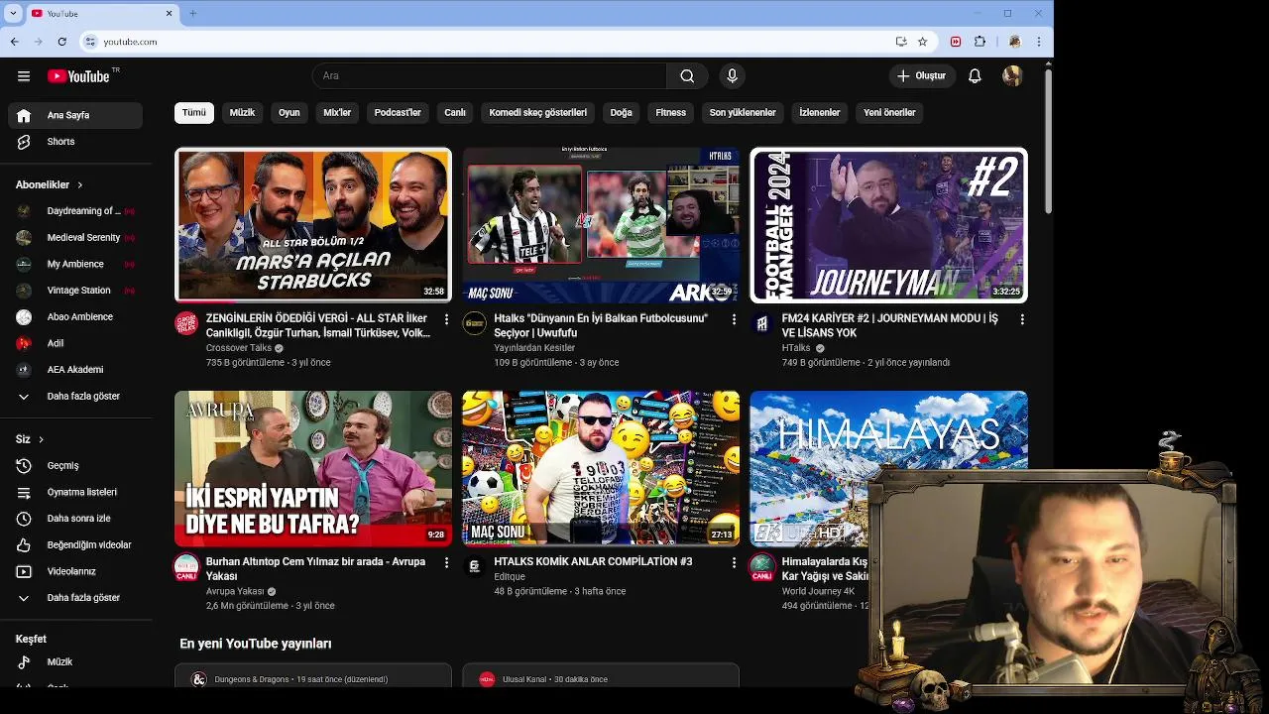Select the Canlı filter chip
The width and height of the screenshot is (1269, 714).
point(455,113)
